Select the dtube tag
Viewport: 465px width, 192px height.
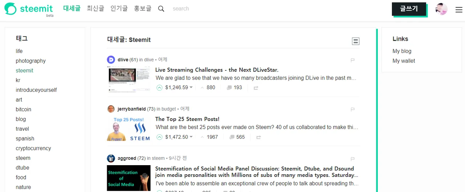coord(23,168)
